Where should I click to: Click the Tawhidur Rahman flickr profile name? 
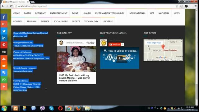[75, 43]
